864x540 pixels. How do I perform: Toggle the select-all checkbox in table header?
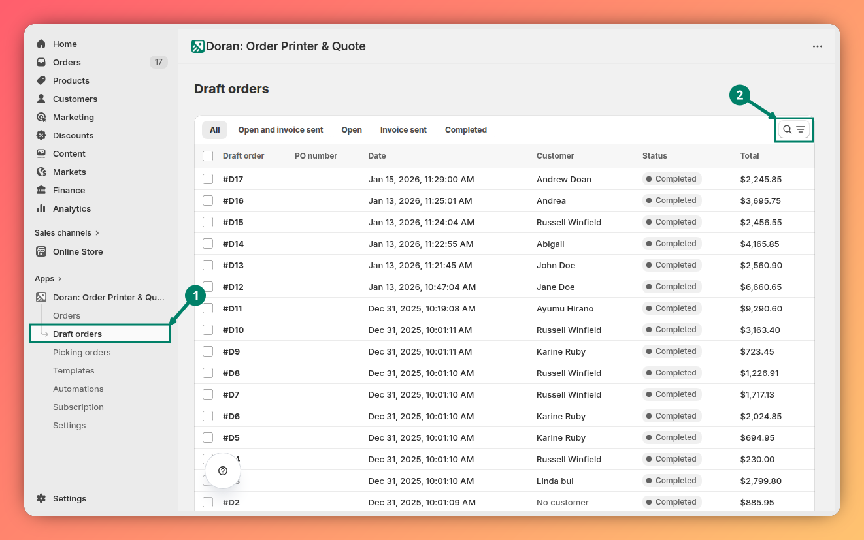(208, 156)
